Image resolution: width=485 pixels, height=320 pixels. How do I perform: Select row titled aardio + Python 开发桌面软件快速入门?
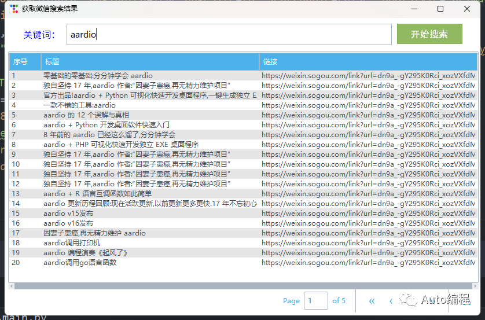click(243, 125)
